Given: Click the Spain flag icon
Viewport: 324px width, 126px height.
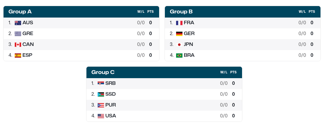Looking at the screenshot, I should tap(18, 56).
